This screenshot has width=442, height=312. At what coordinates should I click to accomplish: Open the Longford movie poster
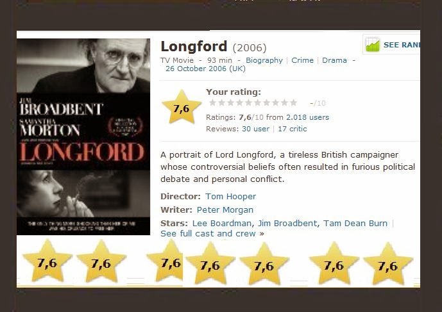point(83,136)
